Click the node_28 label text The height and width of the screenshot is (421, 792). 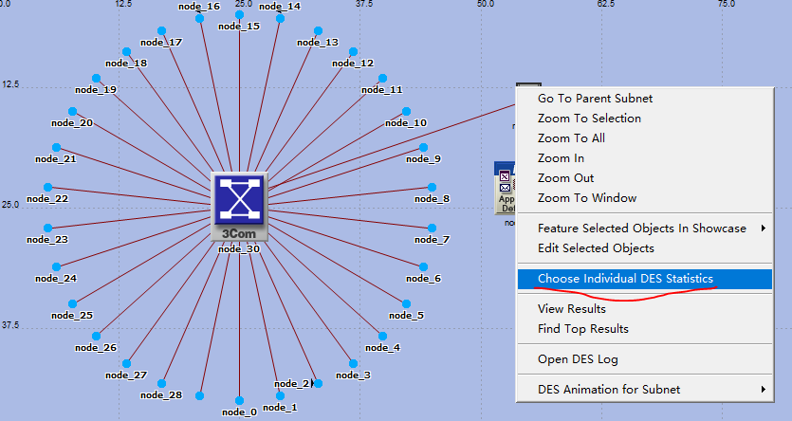click(x=161, y=395)
